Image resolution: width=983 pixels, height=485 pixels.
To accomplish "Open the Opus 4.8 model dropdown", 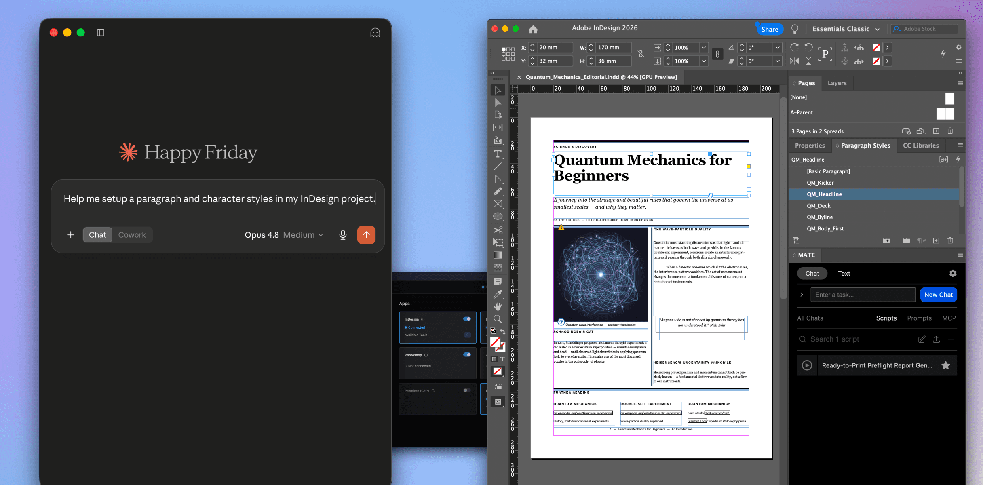I will click(x=284, y=235).
